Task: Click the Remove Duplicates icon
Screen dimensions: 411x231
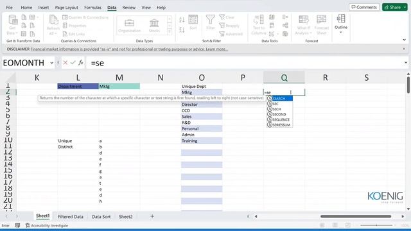Action: pos(272,26)
